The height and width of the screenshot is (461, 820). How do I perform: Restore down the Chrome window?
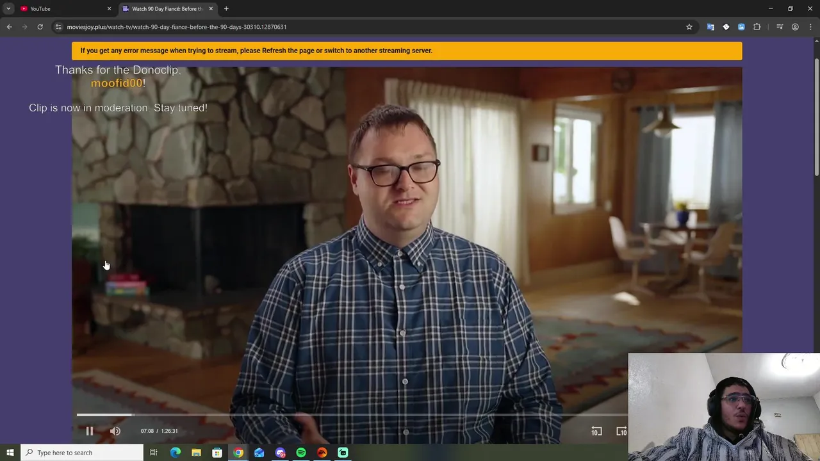click(790, 8)
